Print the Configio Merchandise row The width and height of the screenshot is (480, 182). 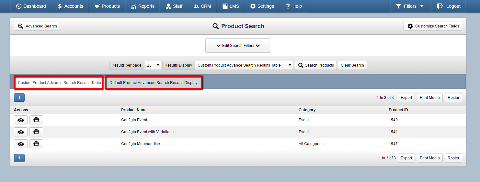pyautogui.click(x=36, y=144)
